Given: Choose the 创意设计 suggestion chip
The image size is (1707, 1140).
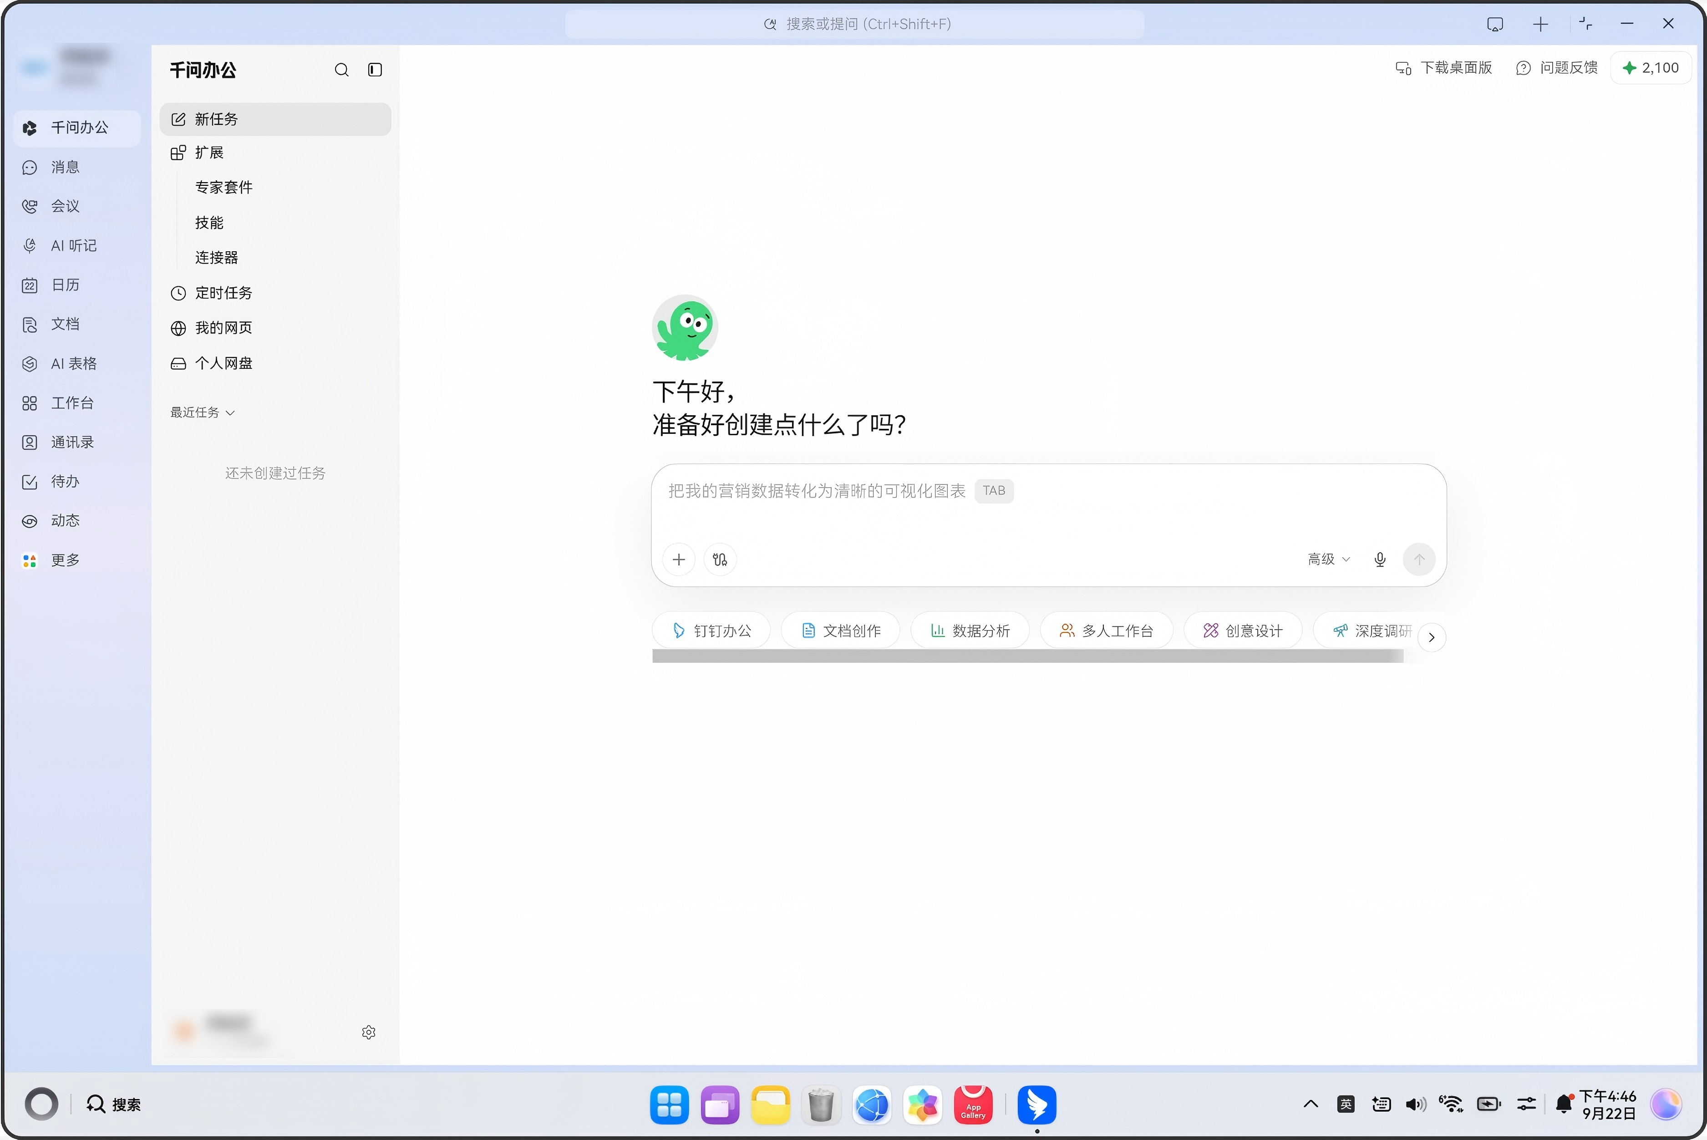Looking at the screenshot, I should [1243, 631].
